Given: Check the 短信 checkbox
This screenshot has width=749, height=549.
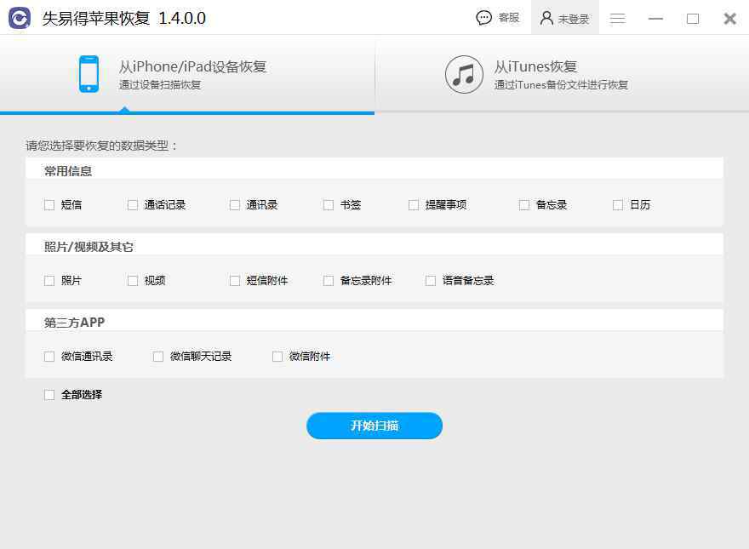Looking at the screenshot, I should point(49,205).
